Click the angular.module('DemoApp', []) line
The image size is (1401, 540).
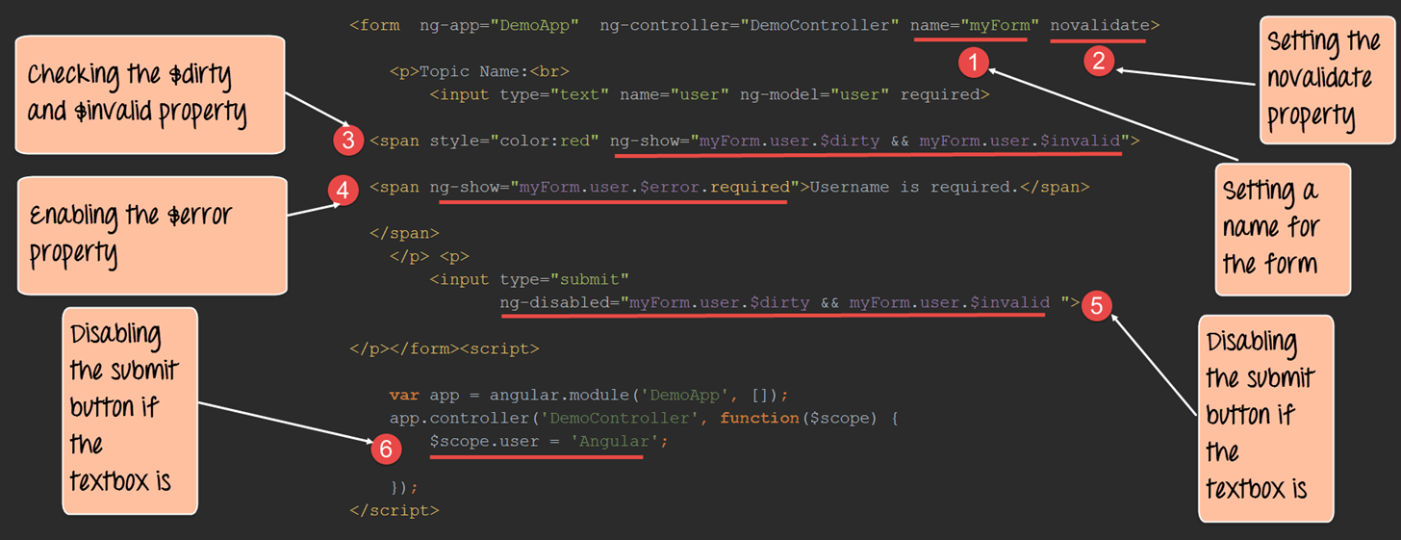pos(589,395)
